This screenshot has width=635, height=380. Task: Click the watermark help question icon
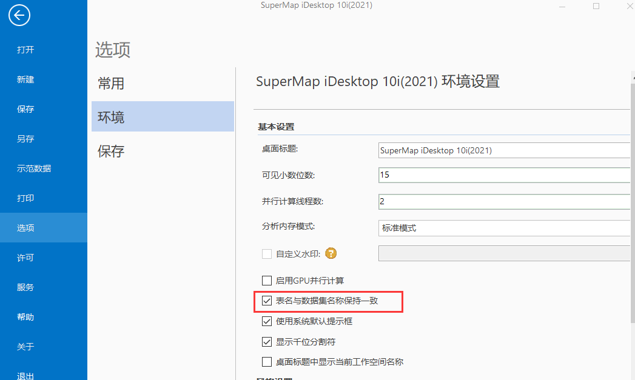331,253
